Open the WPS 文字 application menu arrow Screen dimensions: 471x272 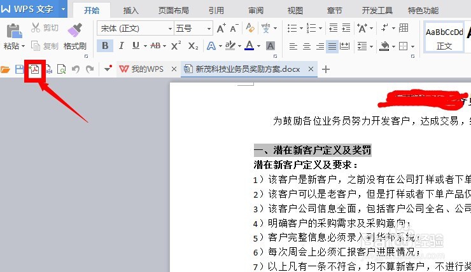point(64,9)
